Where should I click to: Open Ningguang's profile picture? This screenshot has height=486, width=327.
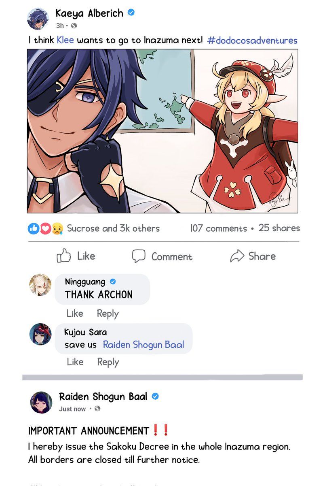click(x=40, y=285)
